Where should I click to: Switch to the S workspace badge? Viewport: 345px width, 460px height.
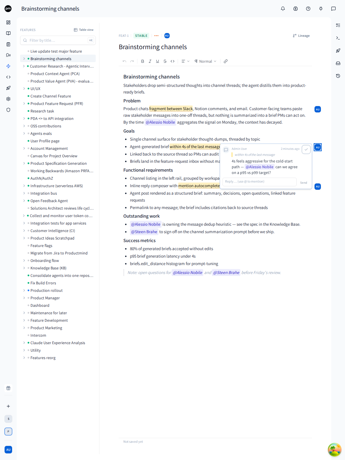[8, 419]
